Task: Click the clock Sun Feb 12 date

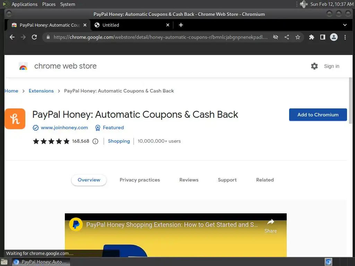Action: tap(332, 4)
